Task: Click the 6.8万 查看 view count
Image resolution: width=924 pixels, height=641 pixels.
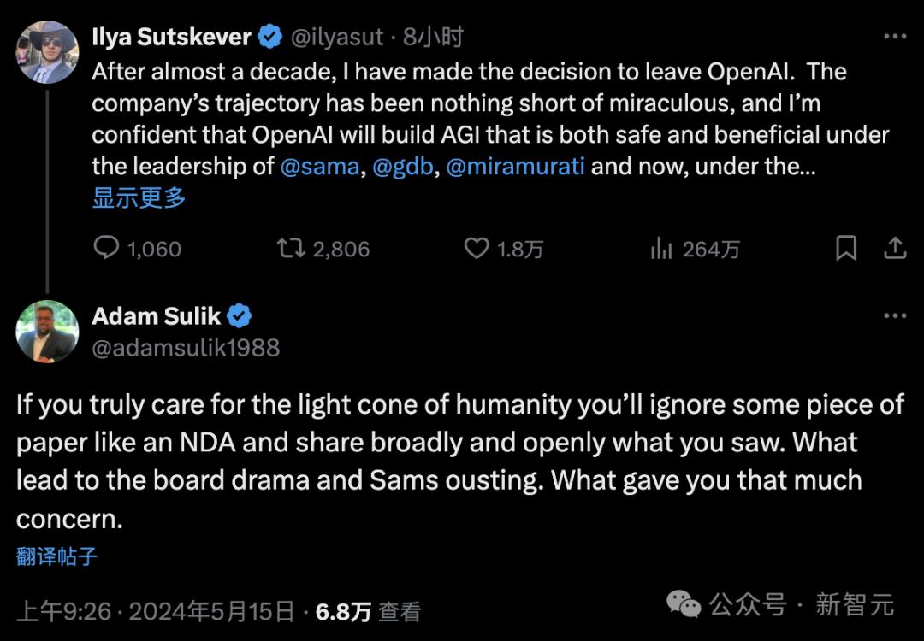Action: pos(368,611)
